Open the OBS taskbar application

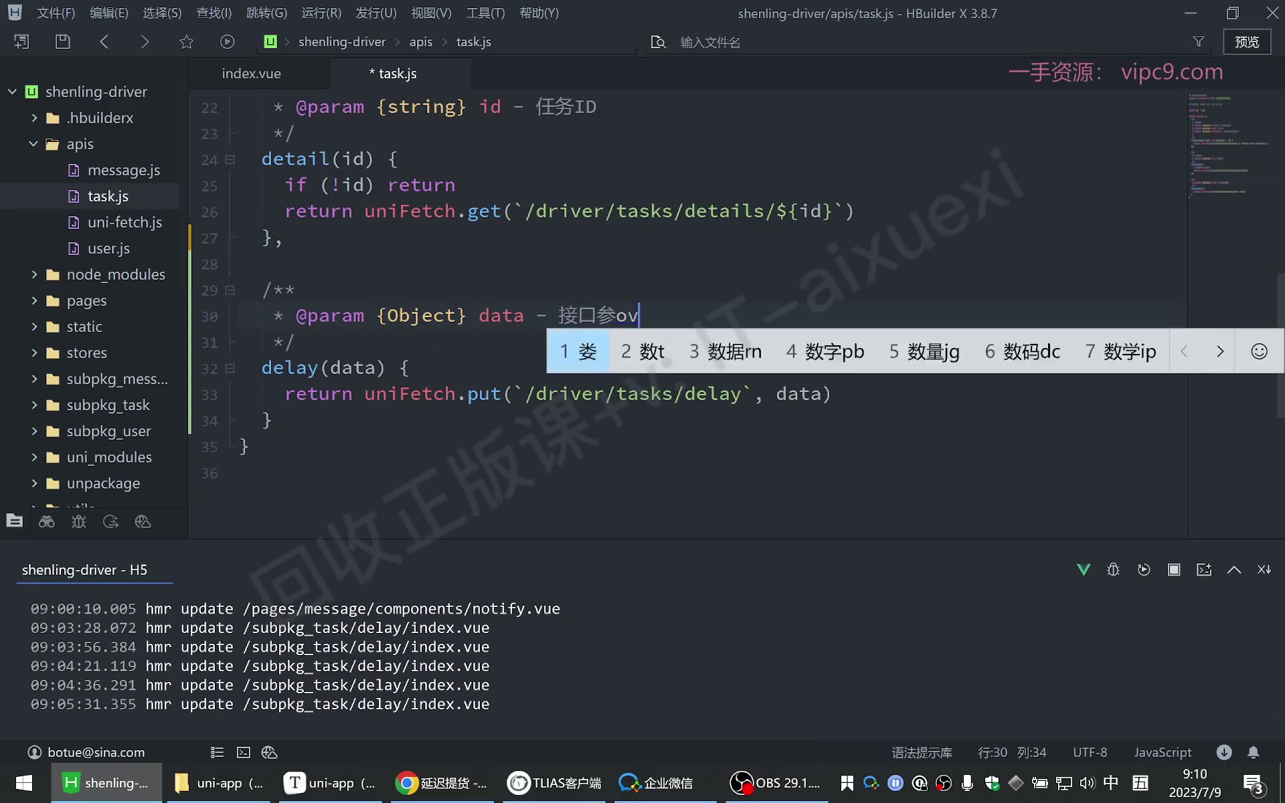pyautogui.click(x=775, y=783)
